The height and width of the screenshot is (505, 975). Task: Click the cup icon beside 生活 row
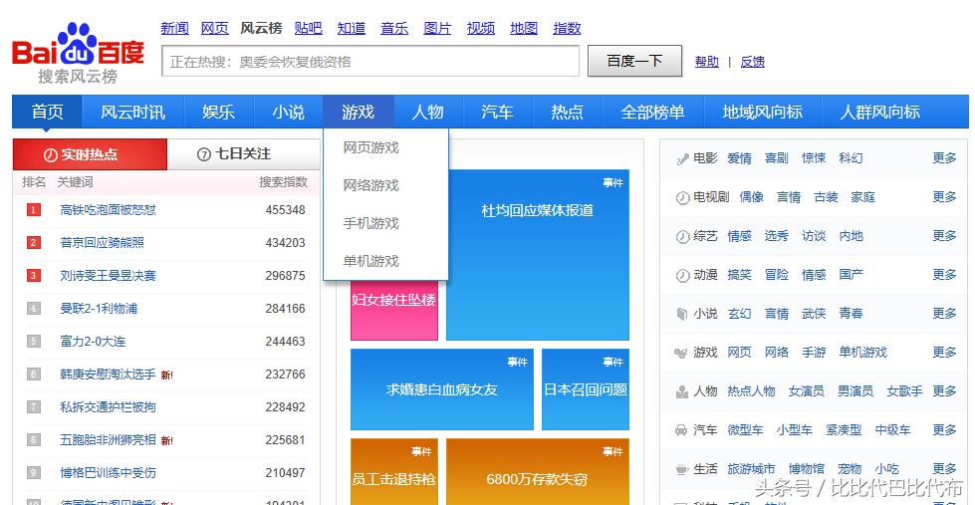(x=682, y=469)
